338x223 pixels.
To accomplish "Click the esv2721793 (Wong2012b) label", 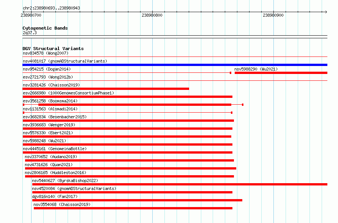I will pos(48,77).
